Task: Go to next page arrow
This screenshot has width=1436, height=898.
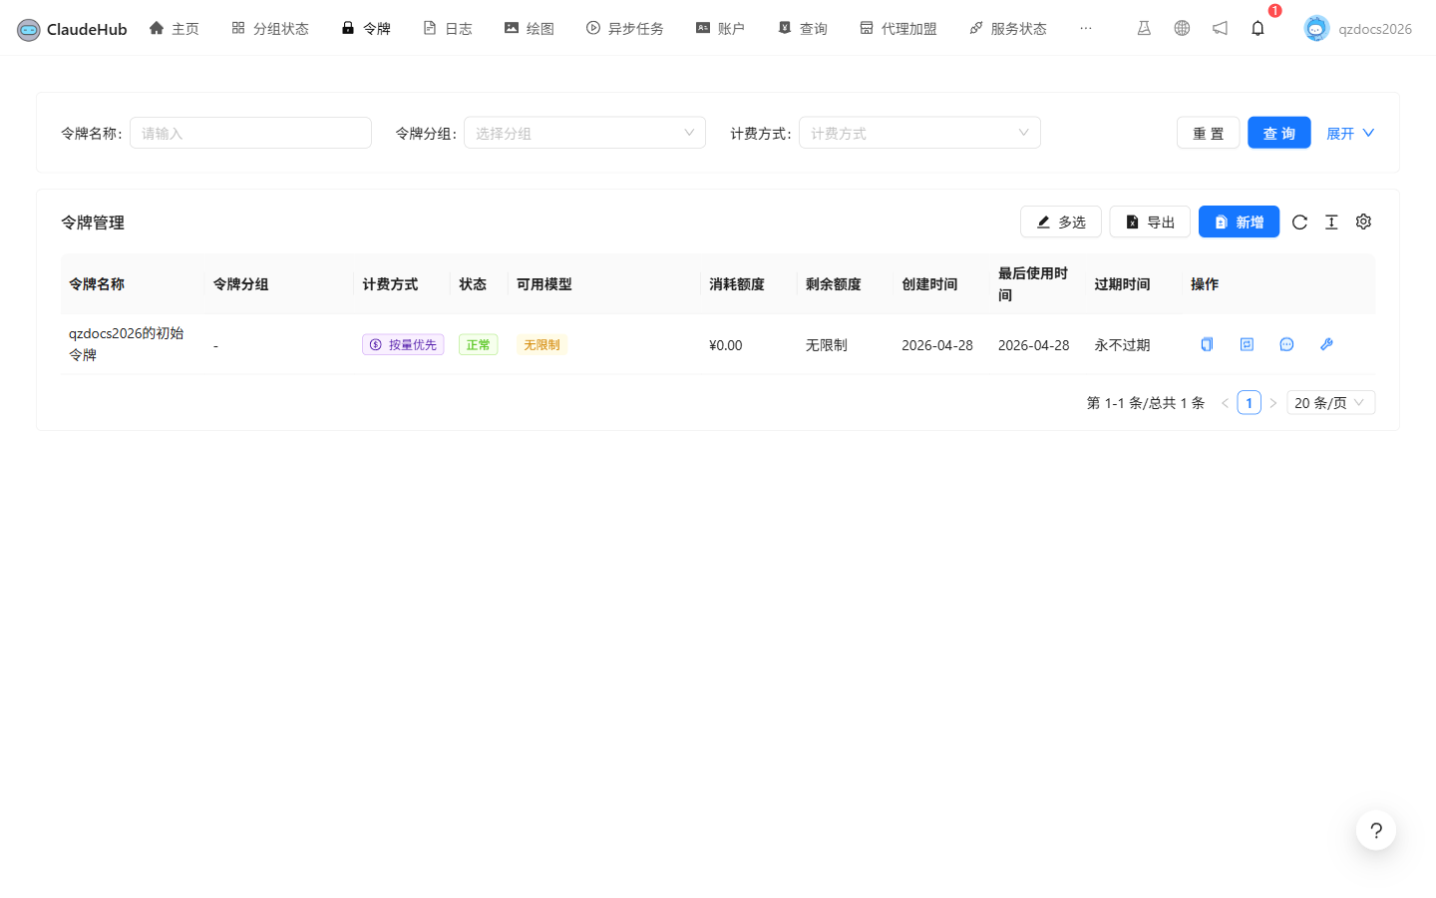Action: (1272, 403)
